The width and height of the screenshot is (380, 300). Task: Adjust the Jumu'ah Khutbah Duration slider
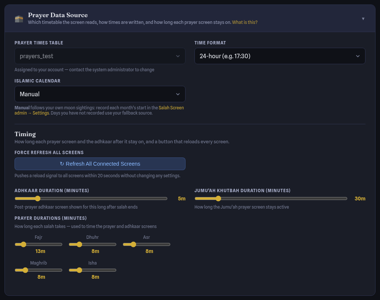(271, 199)
